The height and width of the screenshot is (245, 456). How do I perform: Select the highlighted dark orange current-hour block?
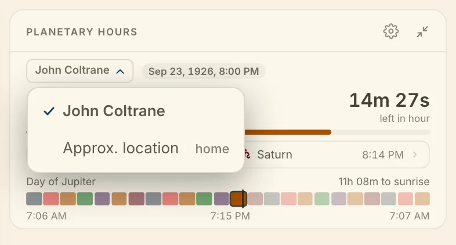click(238, 199)
